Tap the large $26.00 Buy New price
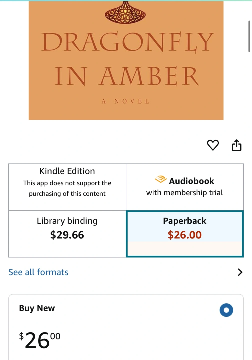This screenshot has width=252, height=360. (40, 340)
